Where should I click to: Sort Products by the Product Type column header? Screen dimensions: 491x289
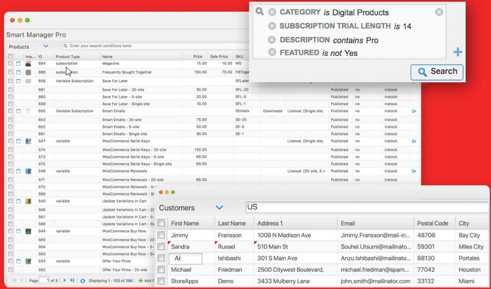(x=68, y=57)
